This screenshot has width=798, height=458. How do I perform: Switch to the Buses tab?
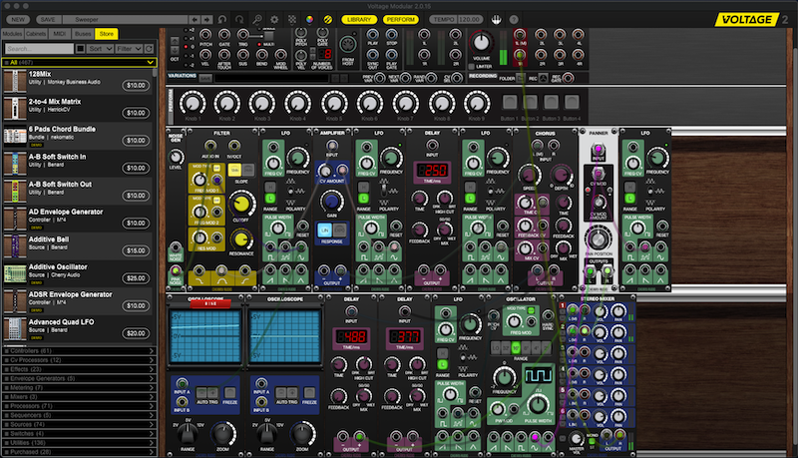coord(83,34)
